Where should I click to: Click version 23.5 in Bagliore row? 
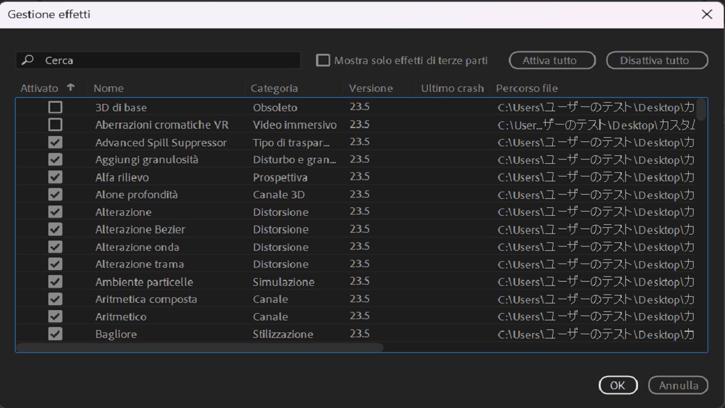(359, 334)
